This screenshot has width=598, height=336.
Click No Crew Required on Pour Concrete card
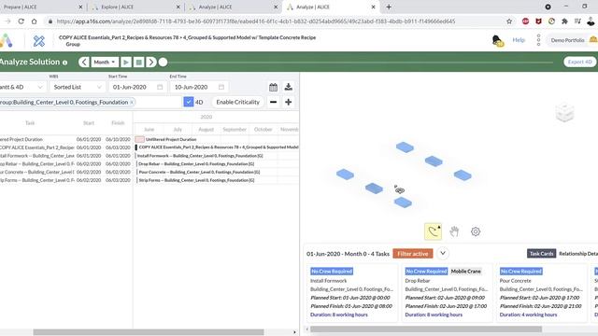[521, 272]
